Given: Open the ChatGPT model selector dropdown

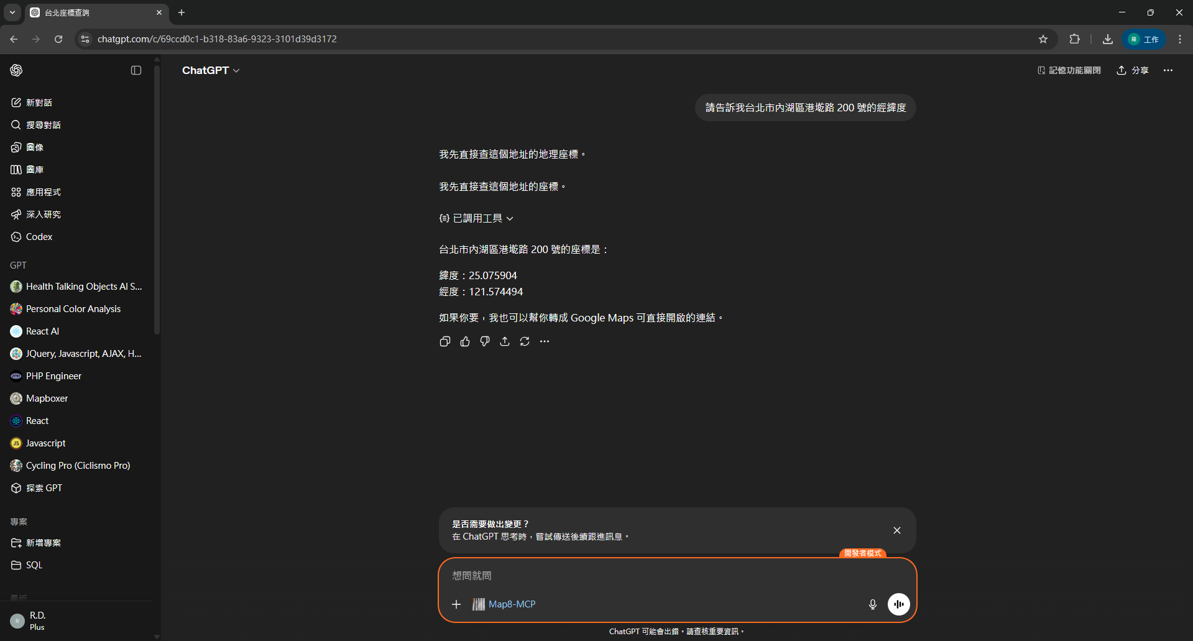Looking at the screenshot, I should tap(211, 70).
